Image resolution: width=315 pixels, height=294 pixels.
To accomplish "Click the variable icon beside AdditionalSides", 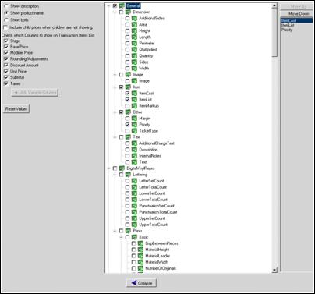I will 134,19.
